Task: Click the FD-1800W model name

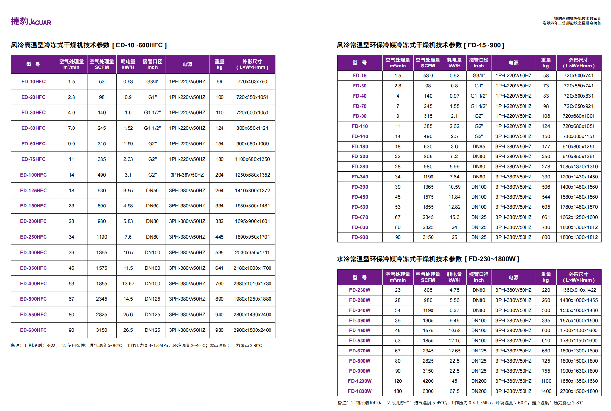Action: point(360,391)
